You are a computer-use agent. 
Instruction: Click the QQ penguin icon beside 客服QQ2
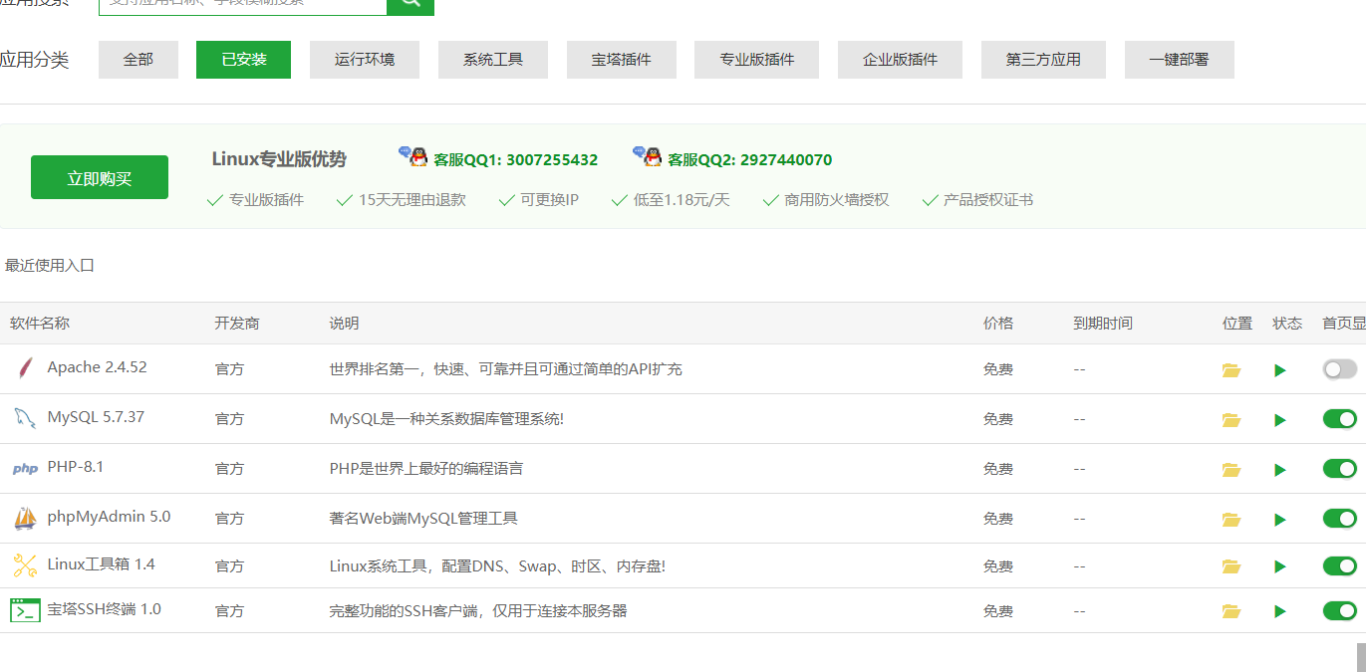point(647,156)
